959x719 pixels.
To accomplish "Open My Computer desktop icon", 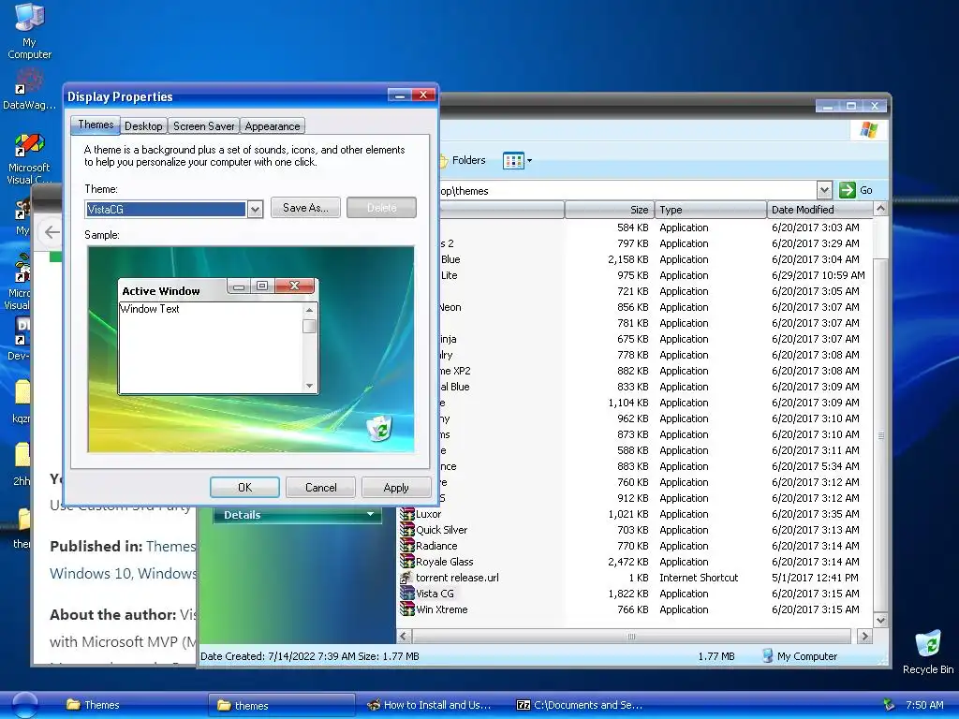I will pos(29,31).
